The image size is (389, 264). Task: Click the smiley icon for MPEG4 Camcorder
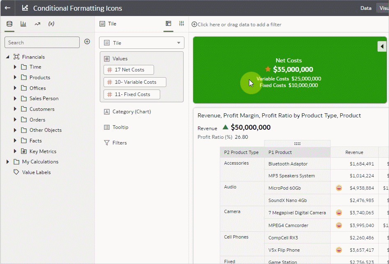pyautogui.click(x=339, y=225)
